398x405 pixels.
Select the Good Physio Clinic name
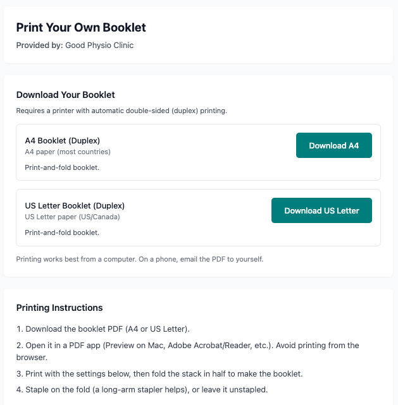click(x=99, y=45)
